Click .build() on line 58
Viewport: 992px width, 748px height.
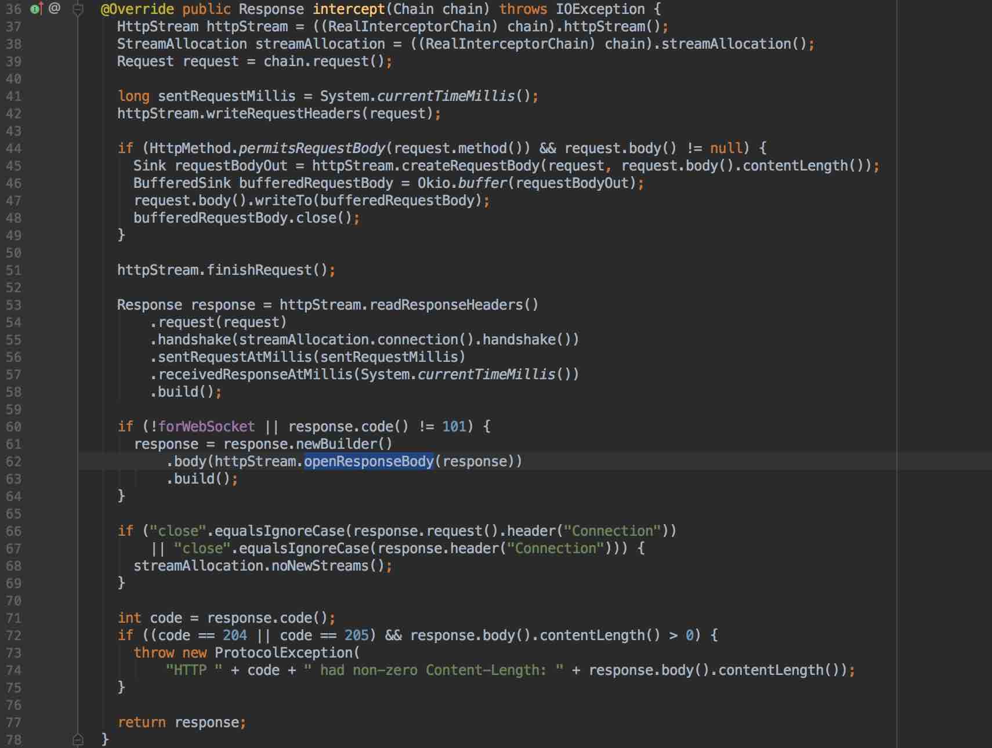tap(182, 392)
